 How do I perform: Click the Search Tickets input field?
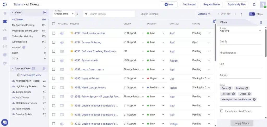tap(109, 14)
